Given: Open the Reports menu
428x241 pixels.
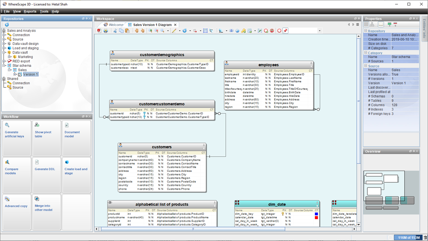Looking at the screenshot, I should [30, 11].
